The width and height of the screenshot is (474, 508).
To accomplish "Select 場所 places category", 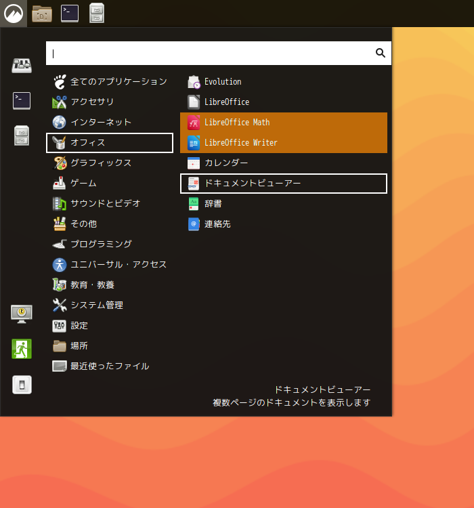I will (x=110, y=346).
